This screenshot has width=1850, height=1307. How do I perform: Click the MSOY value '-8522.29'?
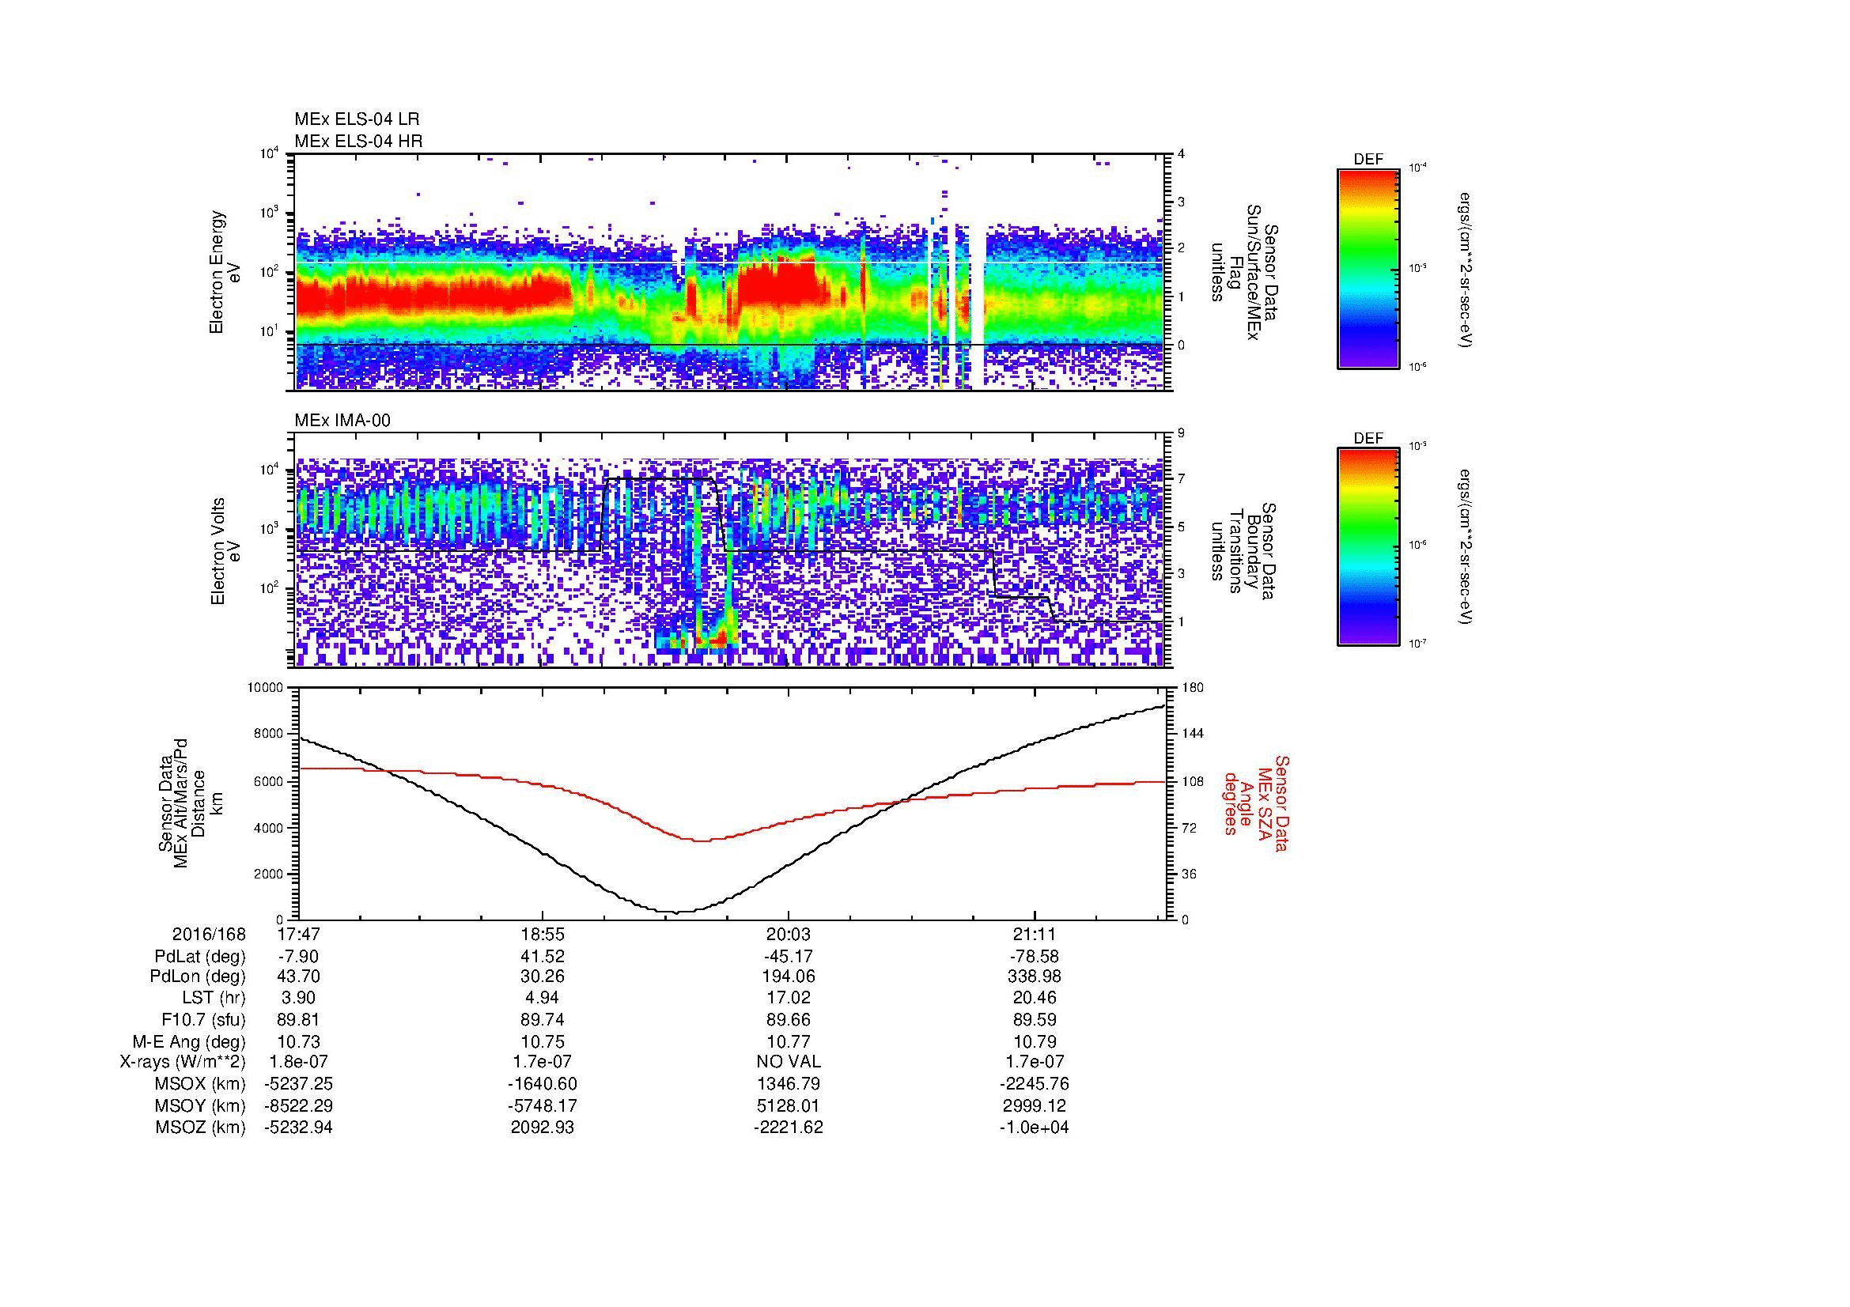click(299, 1105)
